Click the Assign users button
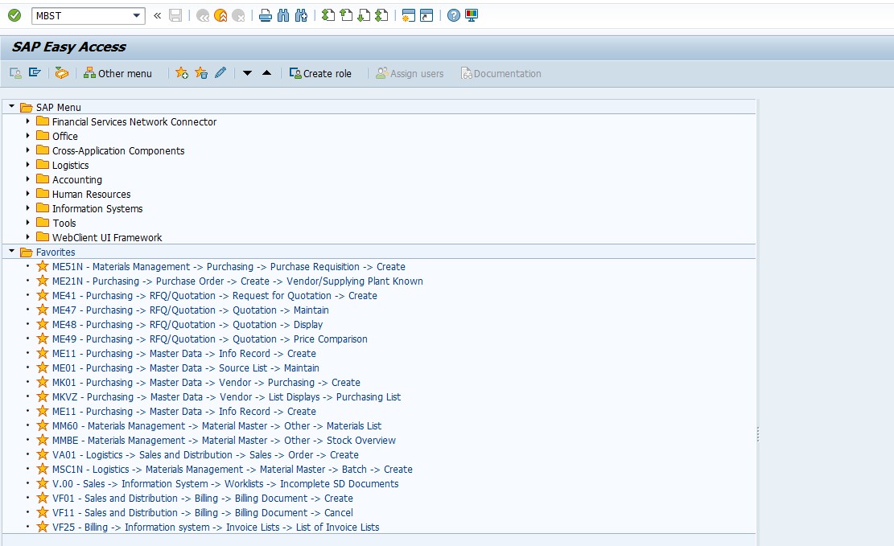This screenshot has height=546, width=894. [x=410, y=73]
